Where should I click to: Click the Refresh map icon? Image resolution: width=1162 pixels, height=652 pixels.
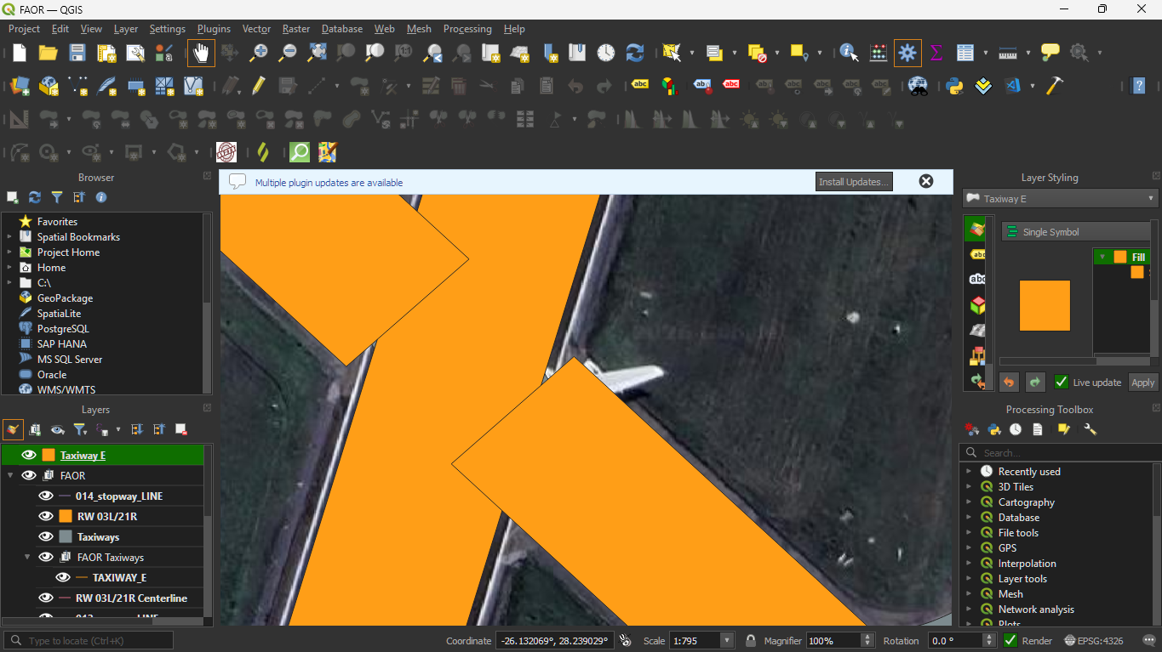pyautogui.click(x=635, y=53)
